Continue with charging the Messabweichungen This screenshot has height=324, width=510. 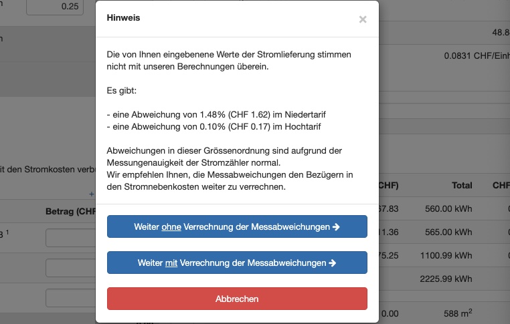click(237, 263)
